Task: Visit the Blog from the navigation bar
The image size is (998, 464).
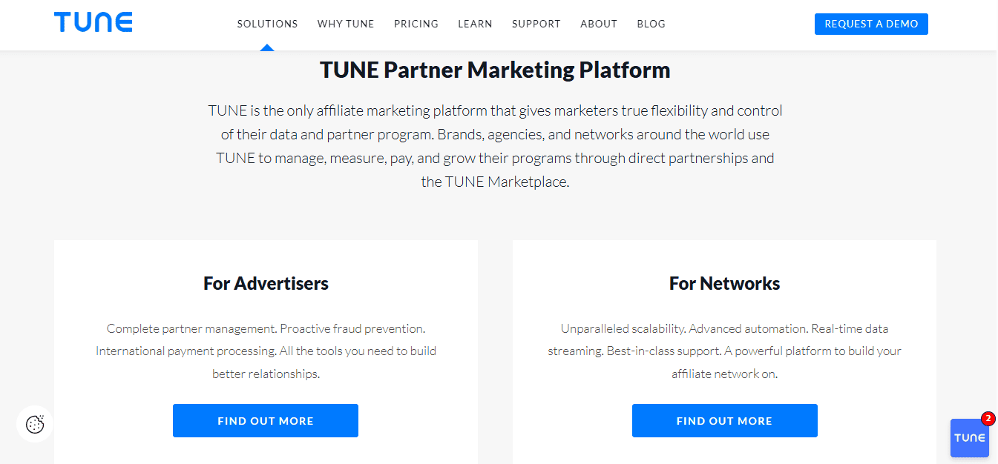Action: pyautogui.click(x=651, y=24)
